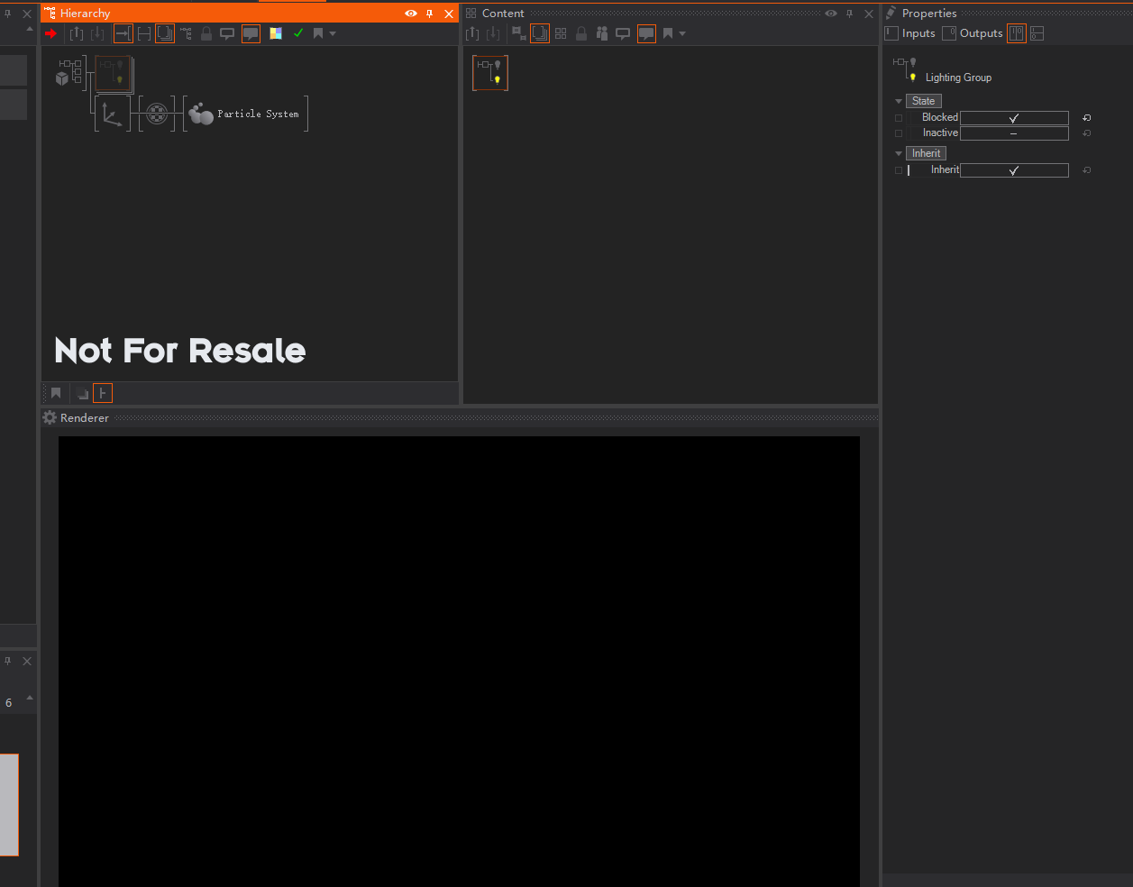The height and width of the screenshot is (887, 1133).
Task: Click the color palette swatch in Hierarchy toolbar
Action: [x=276, y=33]
